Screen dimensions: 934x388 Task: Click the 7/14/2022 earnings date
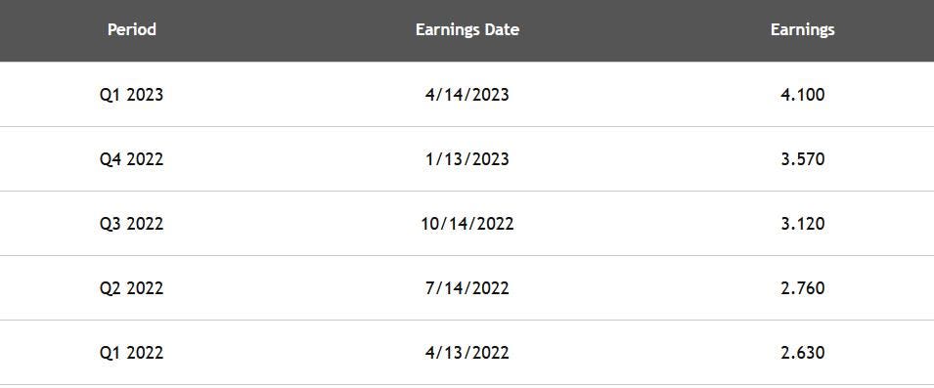click(x=467, y=288)
